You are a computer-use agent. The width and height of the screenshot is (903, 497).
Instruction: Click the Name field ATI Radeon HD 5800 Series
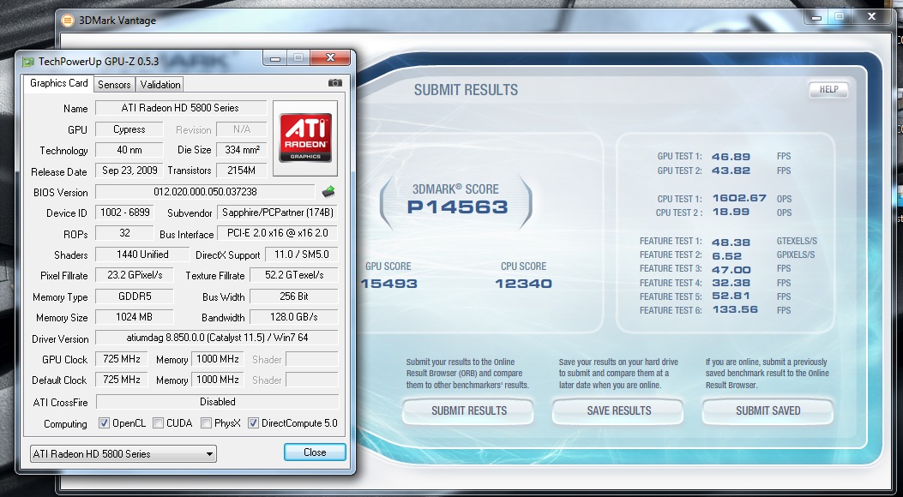(x=181, y=108)
